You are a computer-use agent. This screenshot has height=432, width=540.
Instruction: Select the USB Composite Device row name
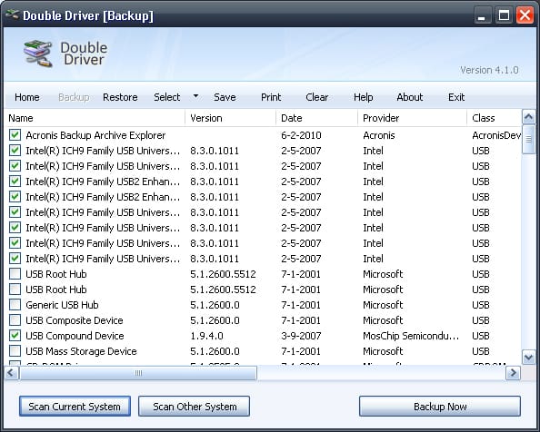click(x=75, y=320)
